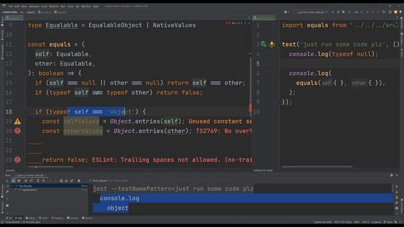The width and height of the screenshot is (404, 227).
Task: Click the red error stripe mark on the scrollbar
Action: tap(250, 108)
